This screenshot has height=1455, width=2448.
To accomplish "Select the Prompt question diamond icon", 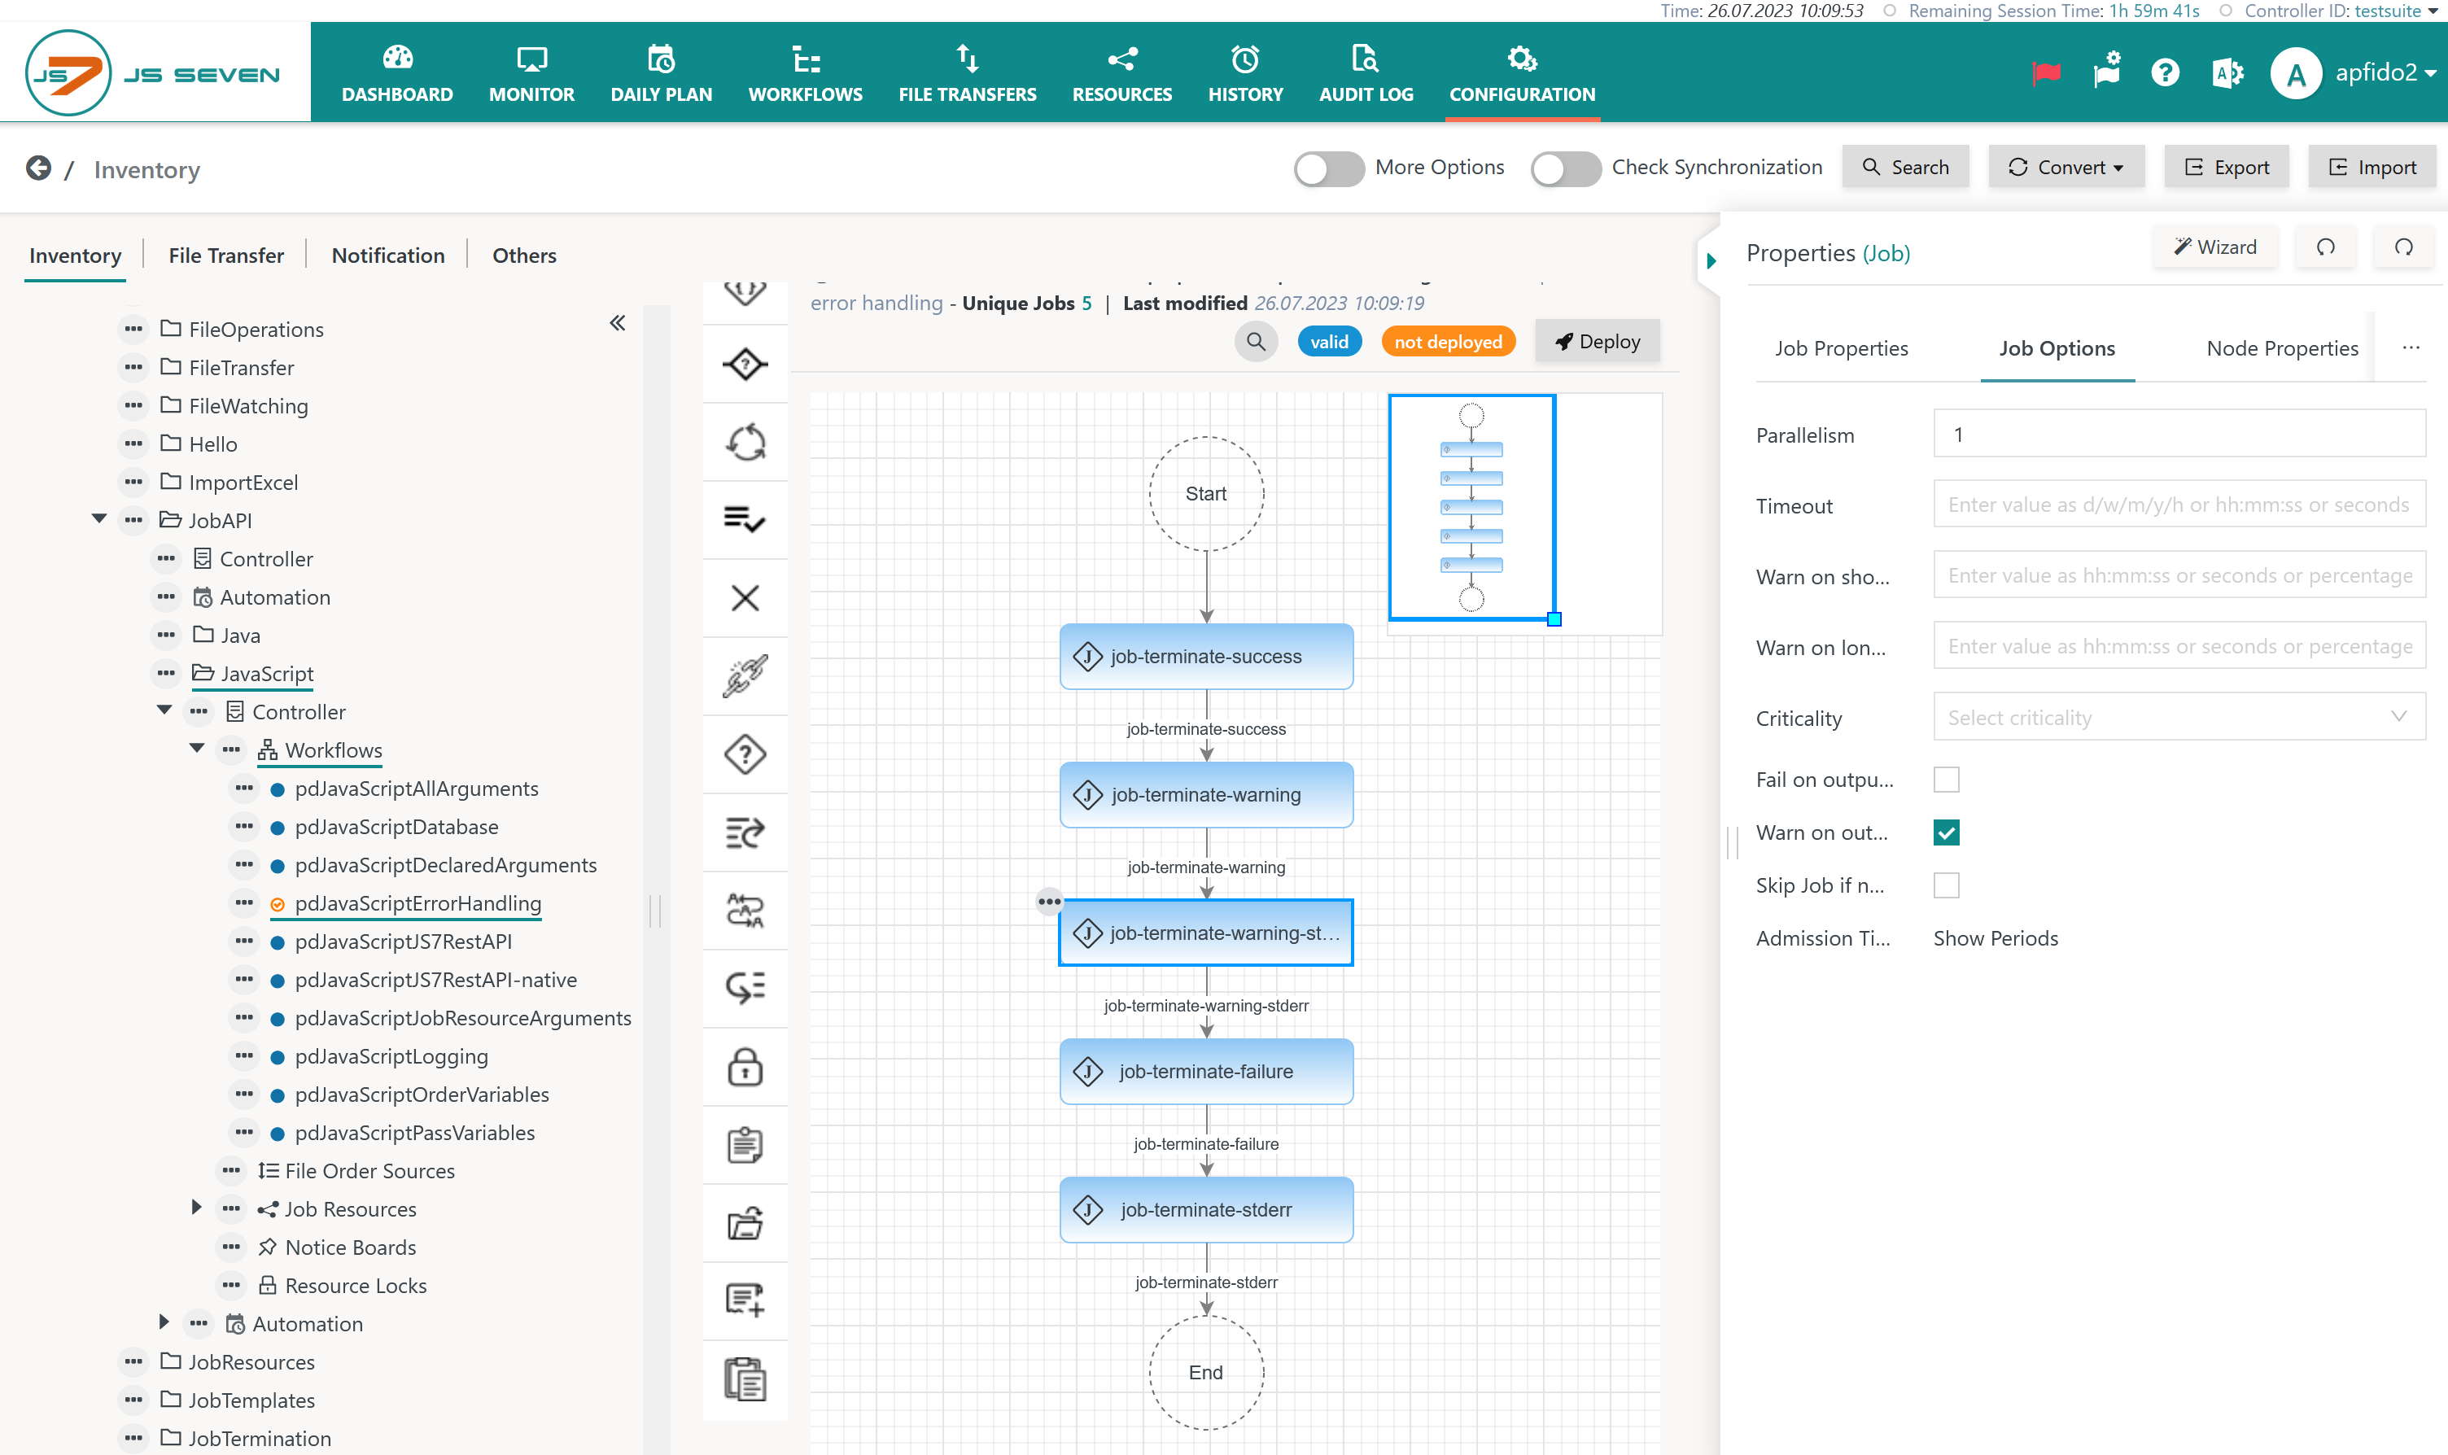I will [745, 754].
